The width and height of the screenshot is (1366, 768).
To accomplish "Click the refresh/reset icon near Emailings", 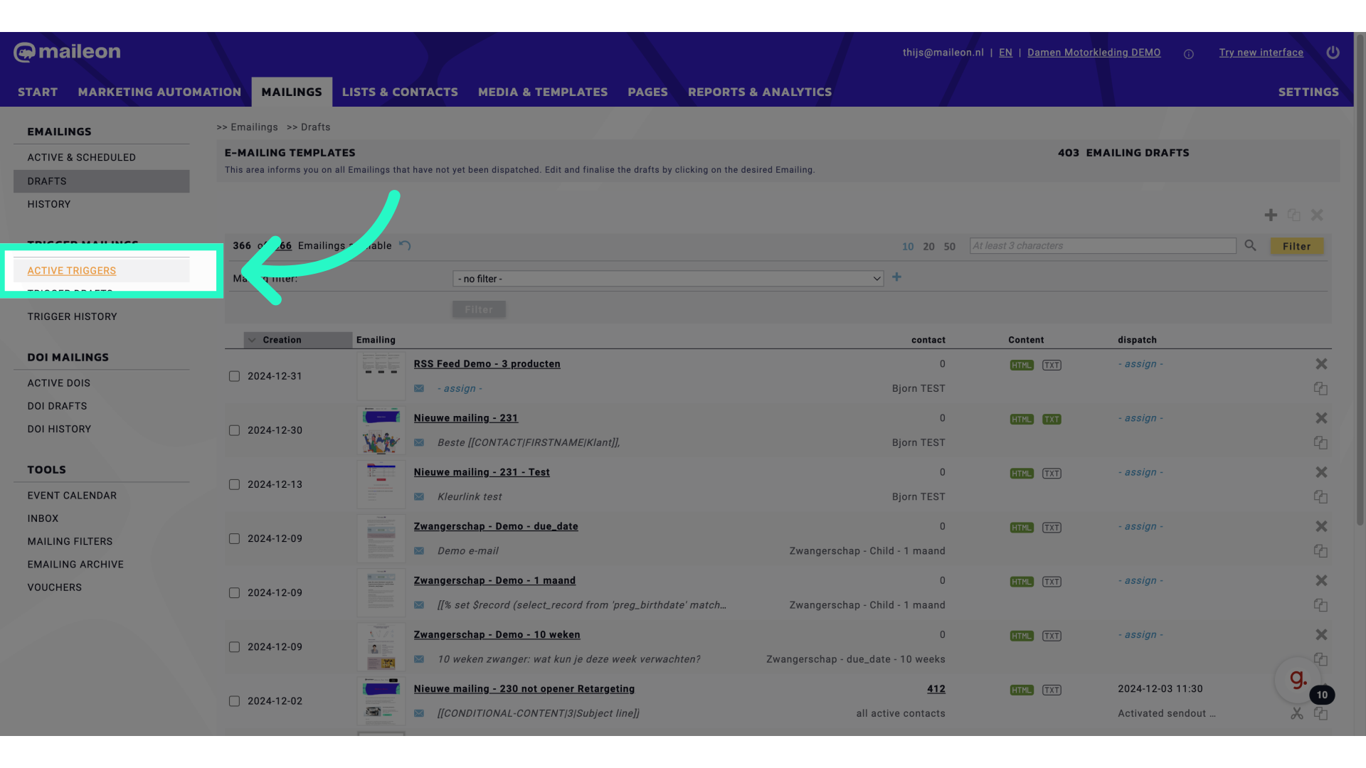I will coord(404,245).
